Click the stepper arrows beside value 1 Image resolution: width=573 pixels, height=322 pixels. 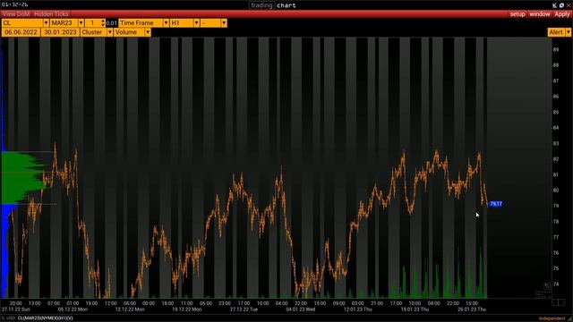point(103,23)
